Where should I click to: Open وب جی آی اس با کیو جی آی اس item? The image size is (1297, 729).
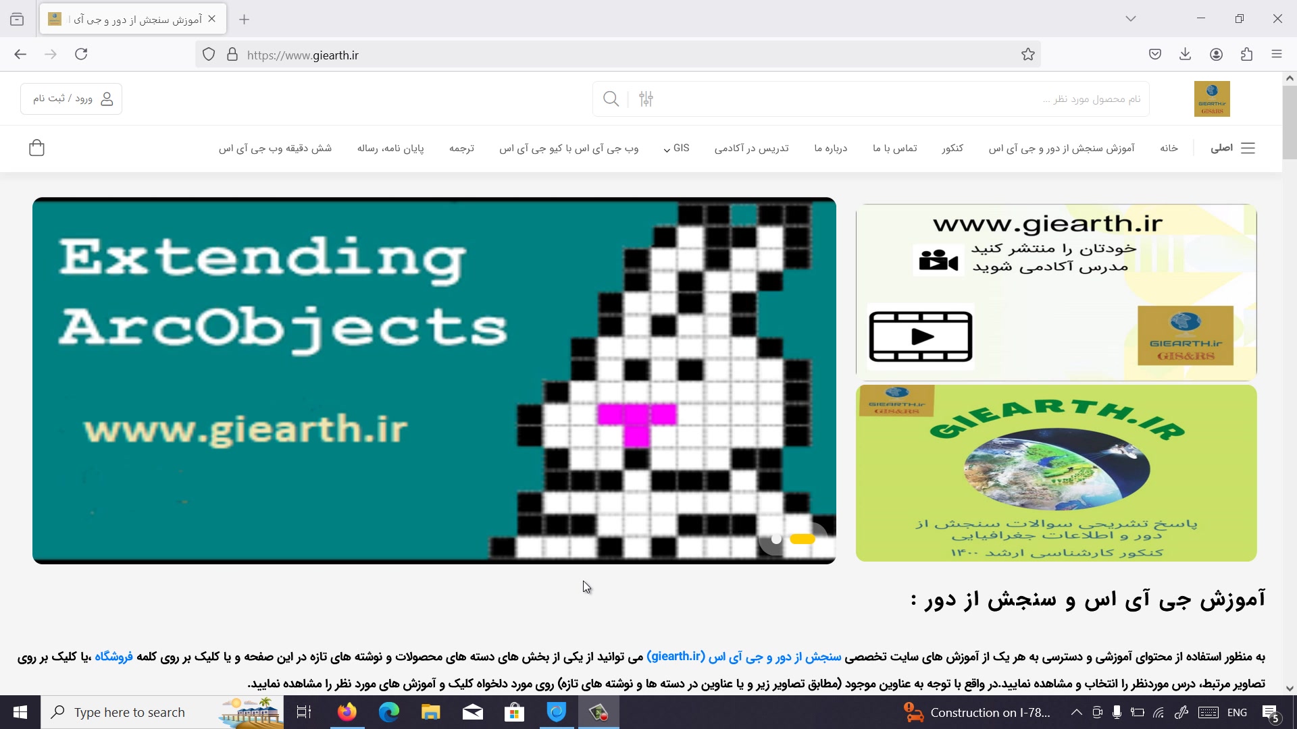point(569,148)
